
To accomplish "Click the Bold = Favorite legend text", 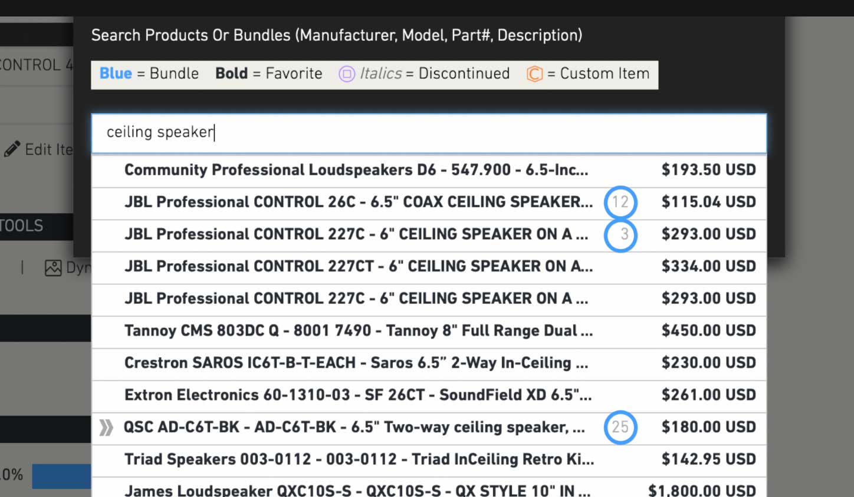I will click(x=269, y=74).
